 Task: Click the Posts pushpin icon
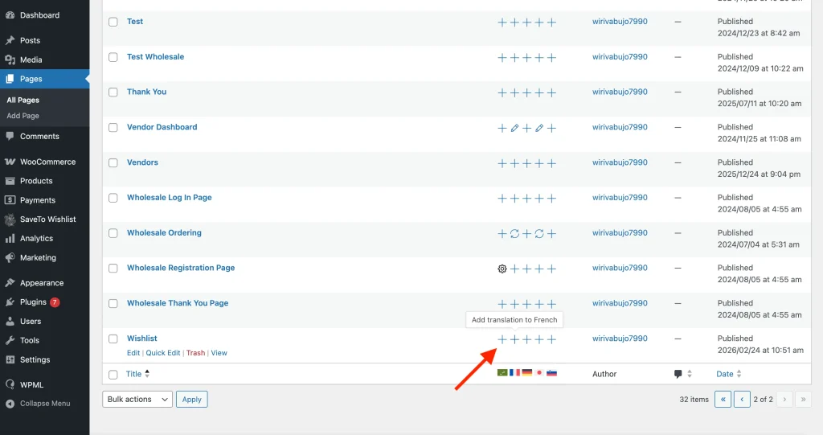point(10,40)
